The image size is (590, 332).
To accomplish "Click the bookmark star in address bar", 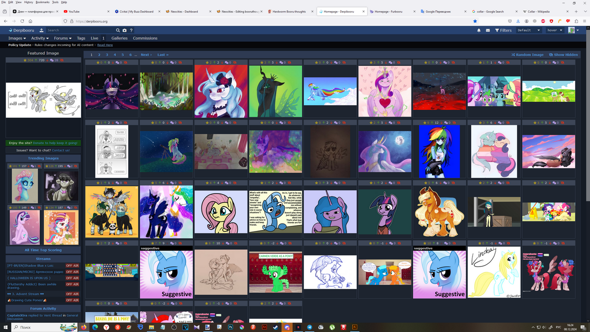I will pos(475,21).
